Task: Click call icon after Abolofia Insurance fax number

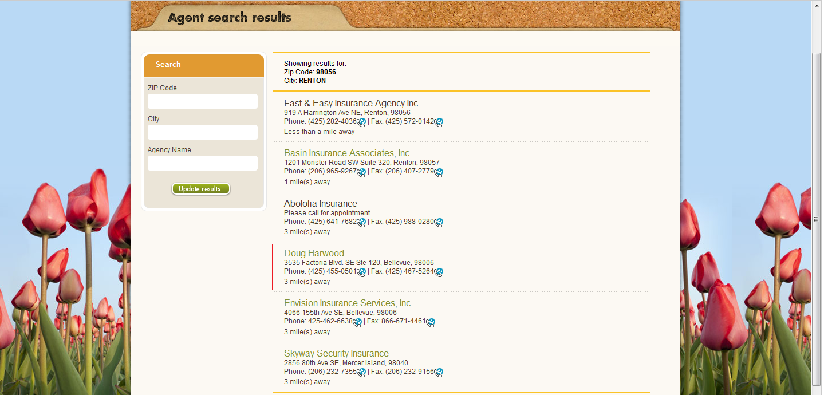Action: (x=439, y=223)
